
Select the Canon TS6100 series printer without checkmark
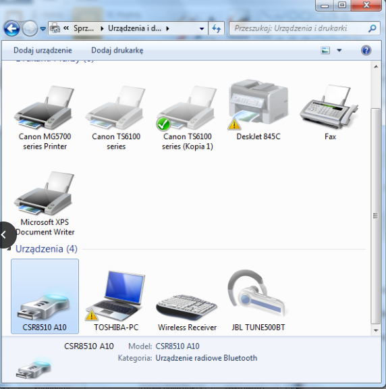point(116,107)
